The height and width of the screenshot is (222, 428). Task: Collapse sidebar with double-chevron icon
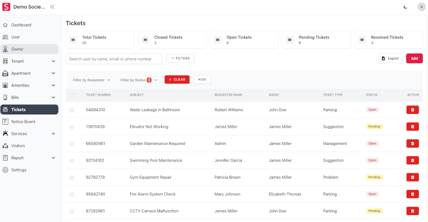coord(52,7)
